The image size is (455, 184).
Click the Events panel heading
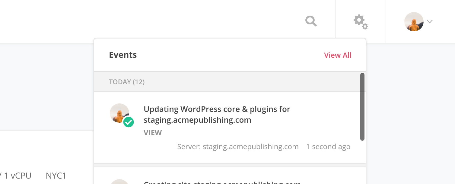tap(123, 55)
